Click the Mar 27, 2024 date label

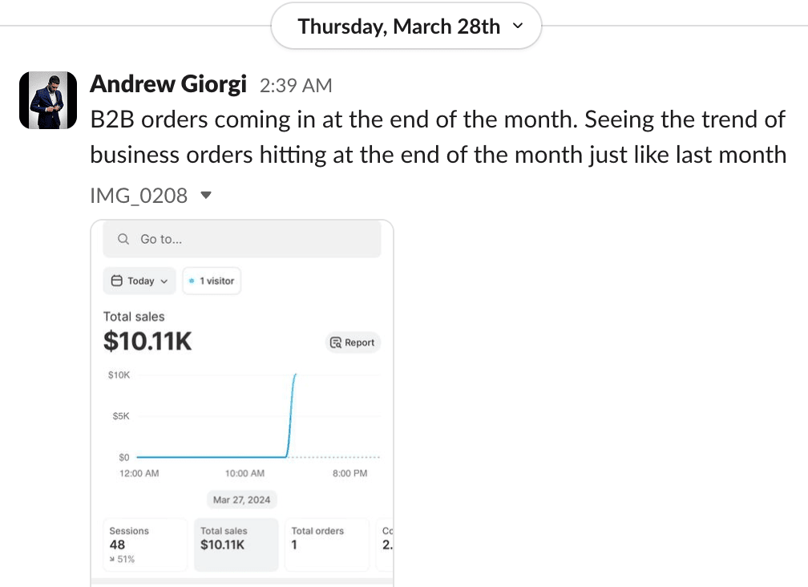pos(241,500)
